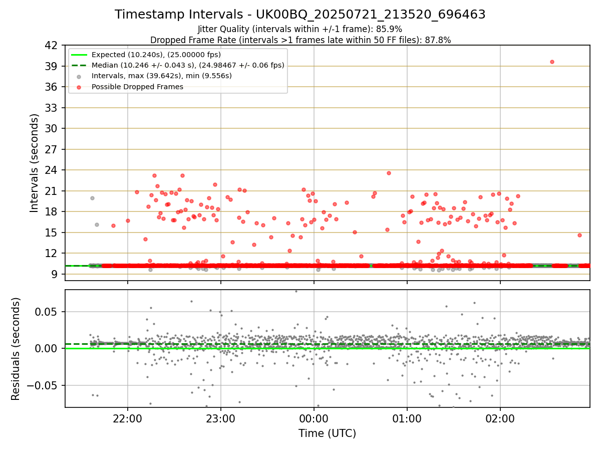Click legend entry "Expected (10.240s), (25.00000 fps)"
This screenshot has width=601, height=451.
[x=156, y=55]
